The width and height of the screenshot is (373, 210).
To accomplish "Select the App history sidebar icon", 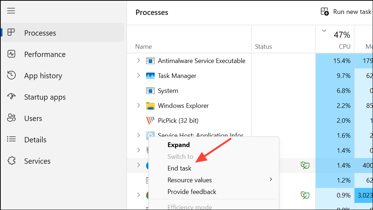I will (x=11, y=75).
